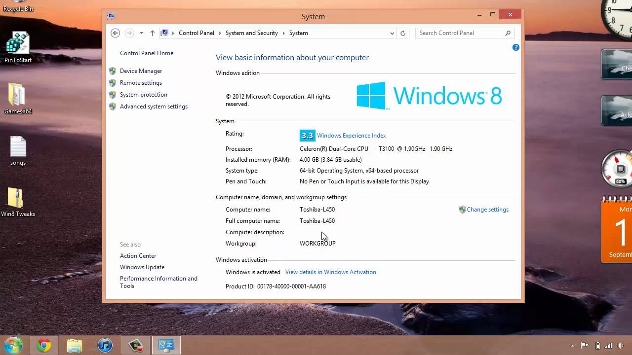Click the network signal tray icon
Image resolution: width=632 pixels, height=355 pixels.
pos(609,346)
